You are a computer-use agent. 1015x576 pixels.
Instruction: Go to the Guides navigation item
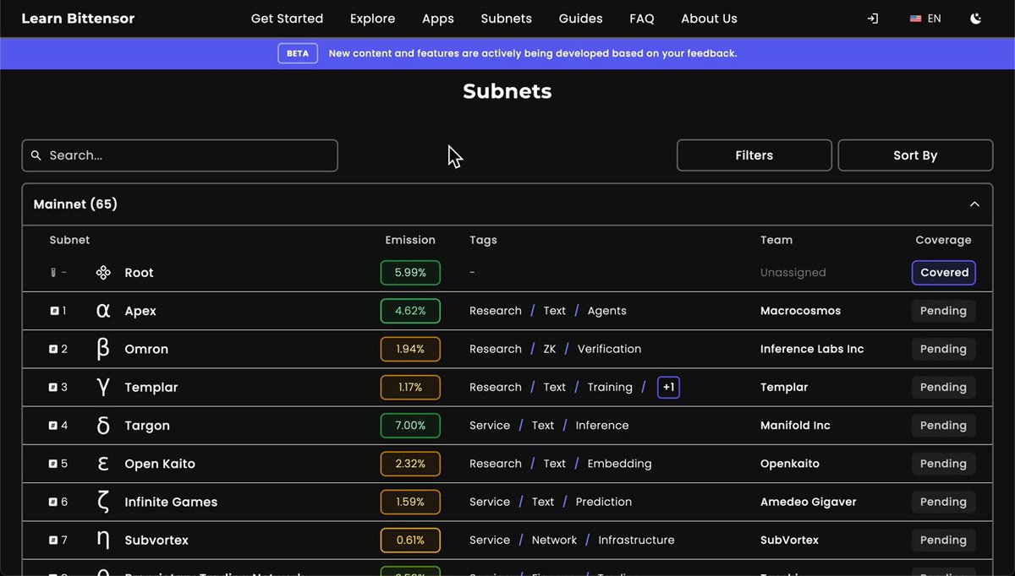click(x=581, y=19)
